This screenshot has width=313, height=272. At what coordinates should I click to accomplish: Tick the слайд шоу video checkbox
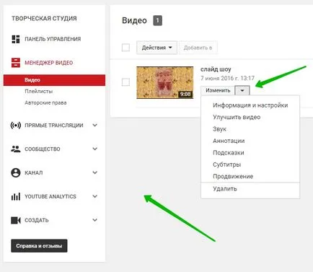click(125, 82)
